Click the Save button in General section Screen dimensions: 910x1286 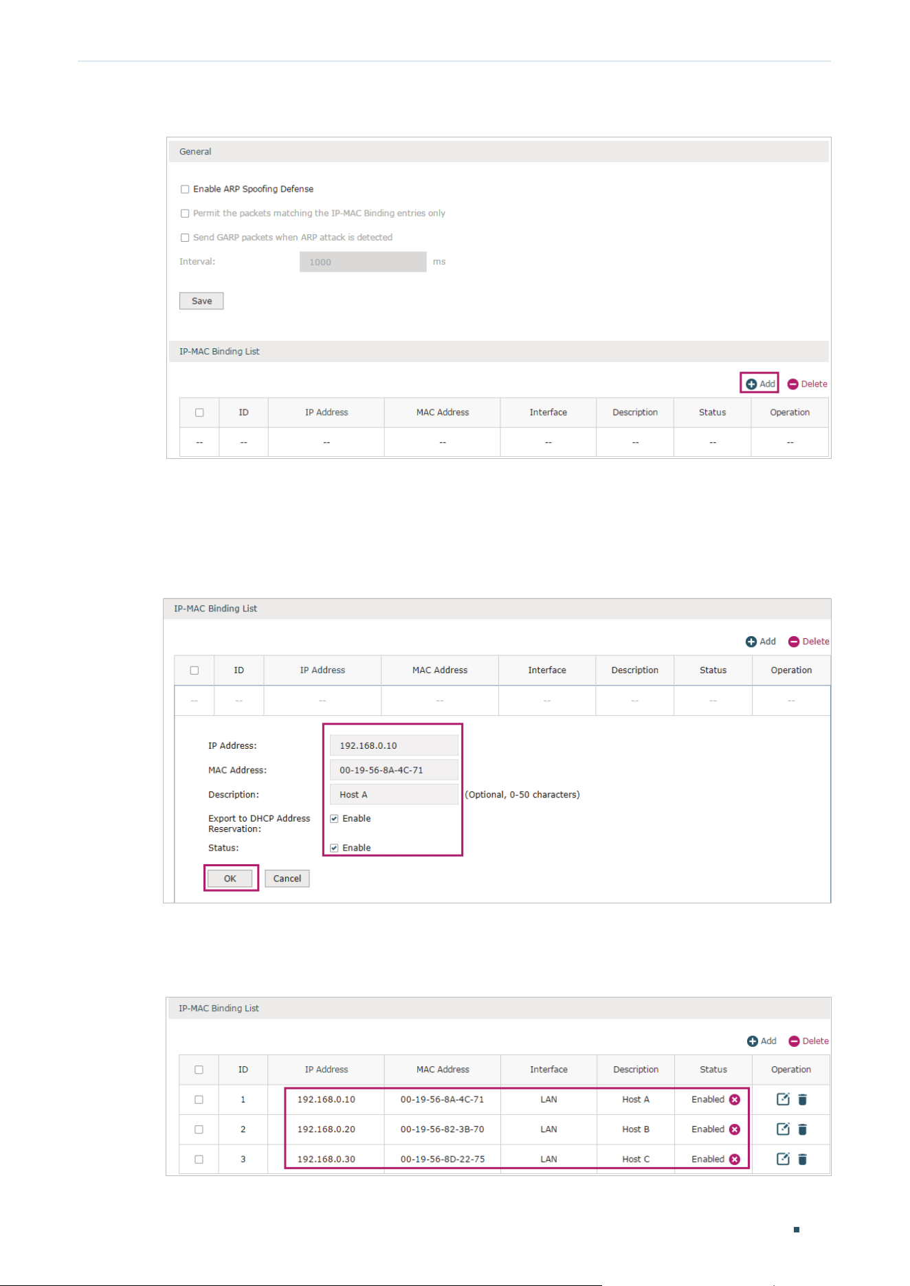coord(201,301)
